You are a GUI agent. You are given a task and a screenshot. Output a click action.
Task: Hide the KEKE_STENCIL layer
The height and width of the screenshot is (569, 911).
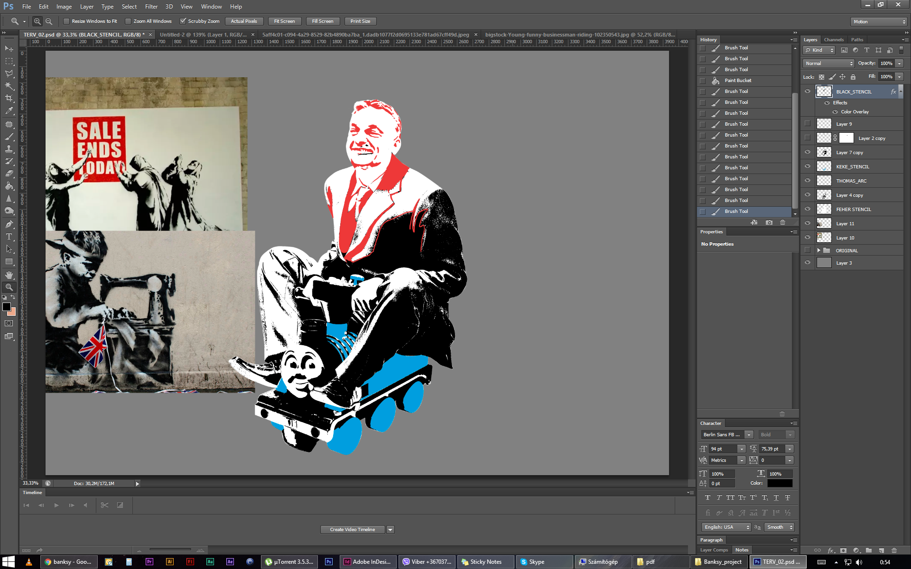(x=808, y=166)
